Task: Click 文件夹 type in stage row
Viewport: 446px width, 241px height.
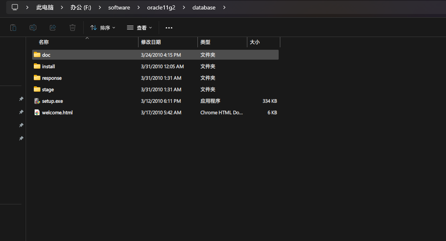Action: [208, 89]
